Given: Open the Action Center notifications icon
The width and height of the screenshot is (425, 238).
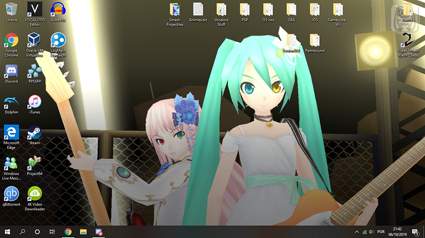Looking at the screenshot, I should tap(415, 232).
